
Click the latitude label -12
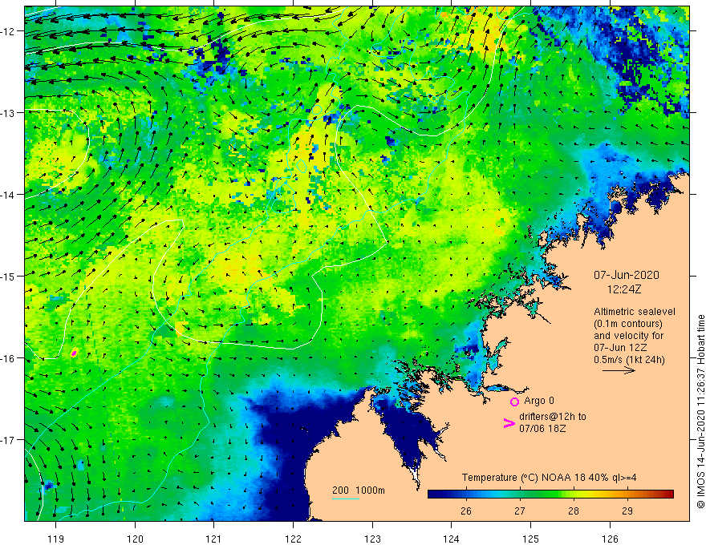[10, 31]
